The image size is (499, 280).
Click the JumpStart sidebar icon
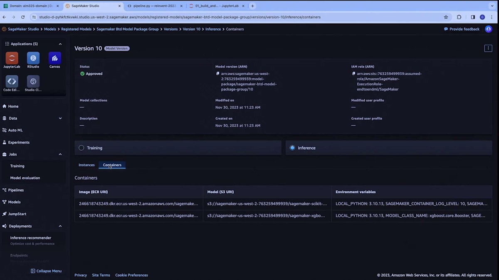click(5, 214)
